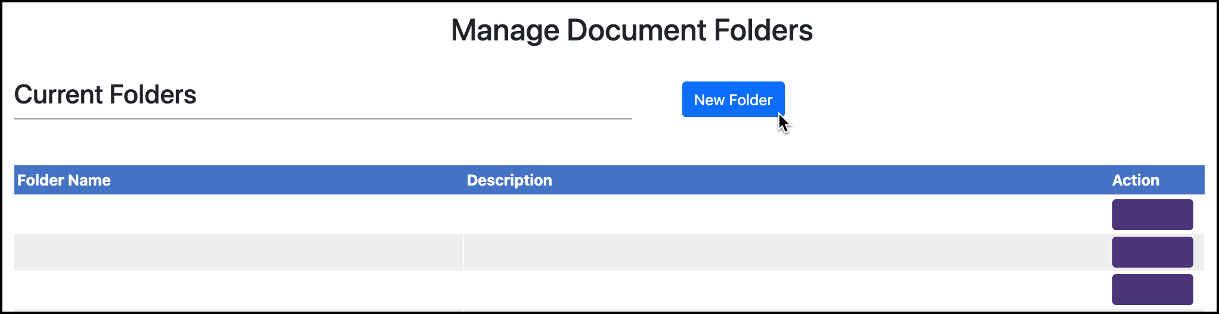Viewport: 1219px width, 314px height.
Task: Click the Description column header
Action: tap(509, 180)
